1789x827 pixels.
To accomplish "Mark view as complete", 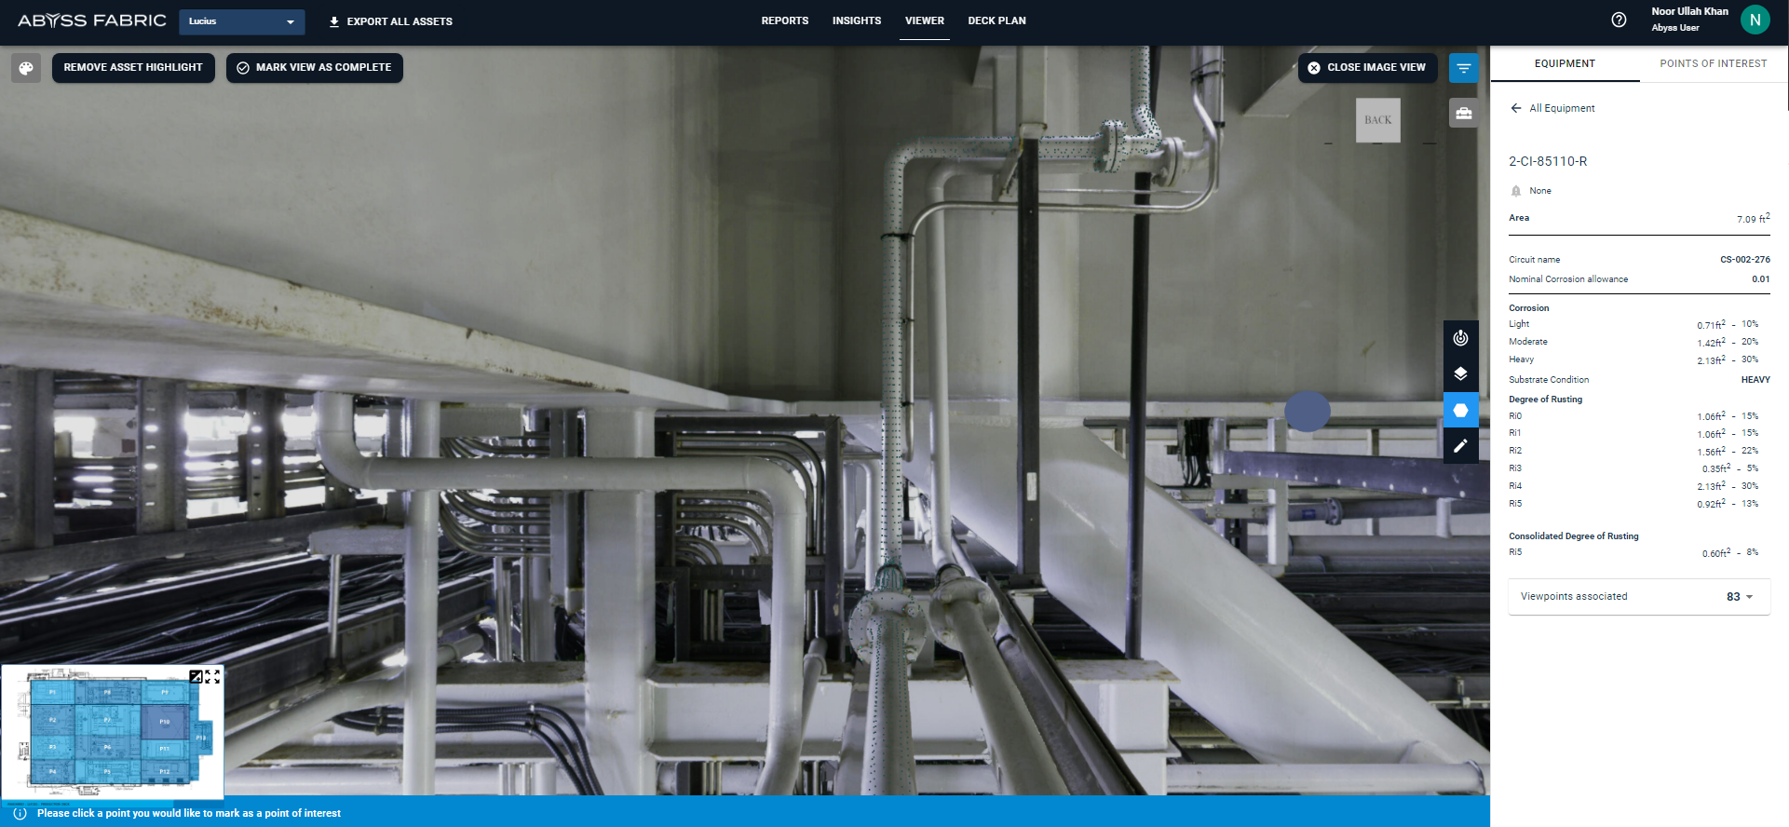I will (314, 68).
